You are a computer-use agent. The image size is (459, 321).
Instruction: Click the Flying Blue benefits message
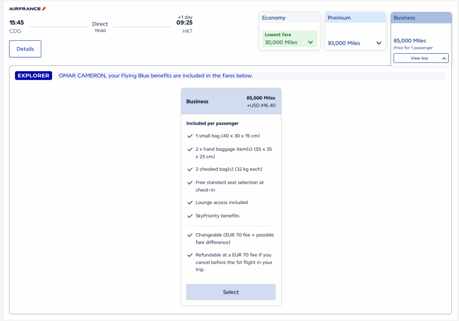(156, 76)
